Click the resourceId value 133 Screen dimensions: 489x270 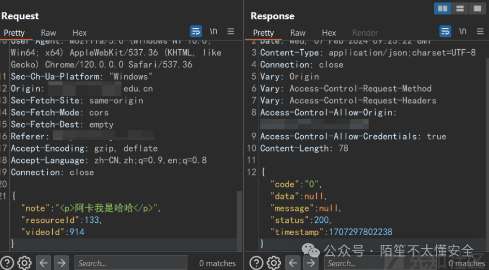(92, 220)
